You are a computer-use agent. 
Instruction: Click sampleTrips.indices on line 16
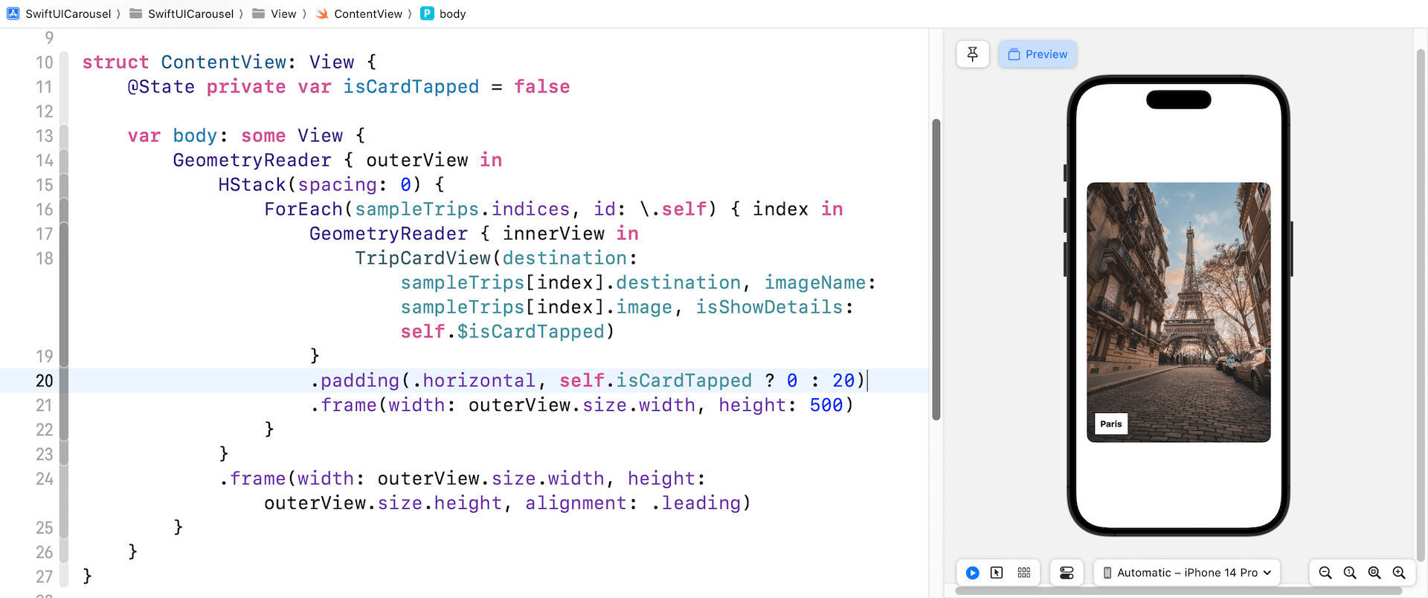tap(463, 209)
